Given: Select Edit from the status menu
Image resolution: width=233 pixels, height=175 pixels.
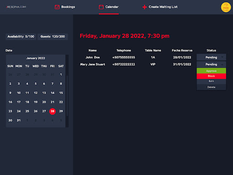Looking at the screenshot, I should (211, 81).
